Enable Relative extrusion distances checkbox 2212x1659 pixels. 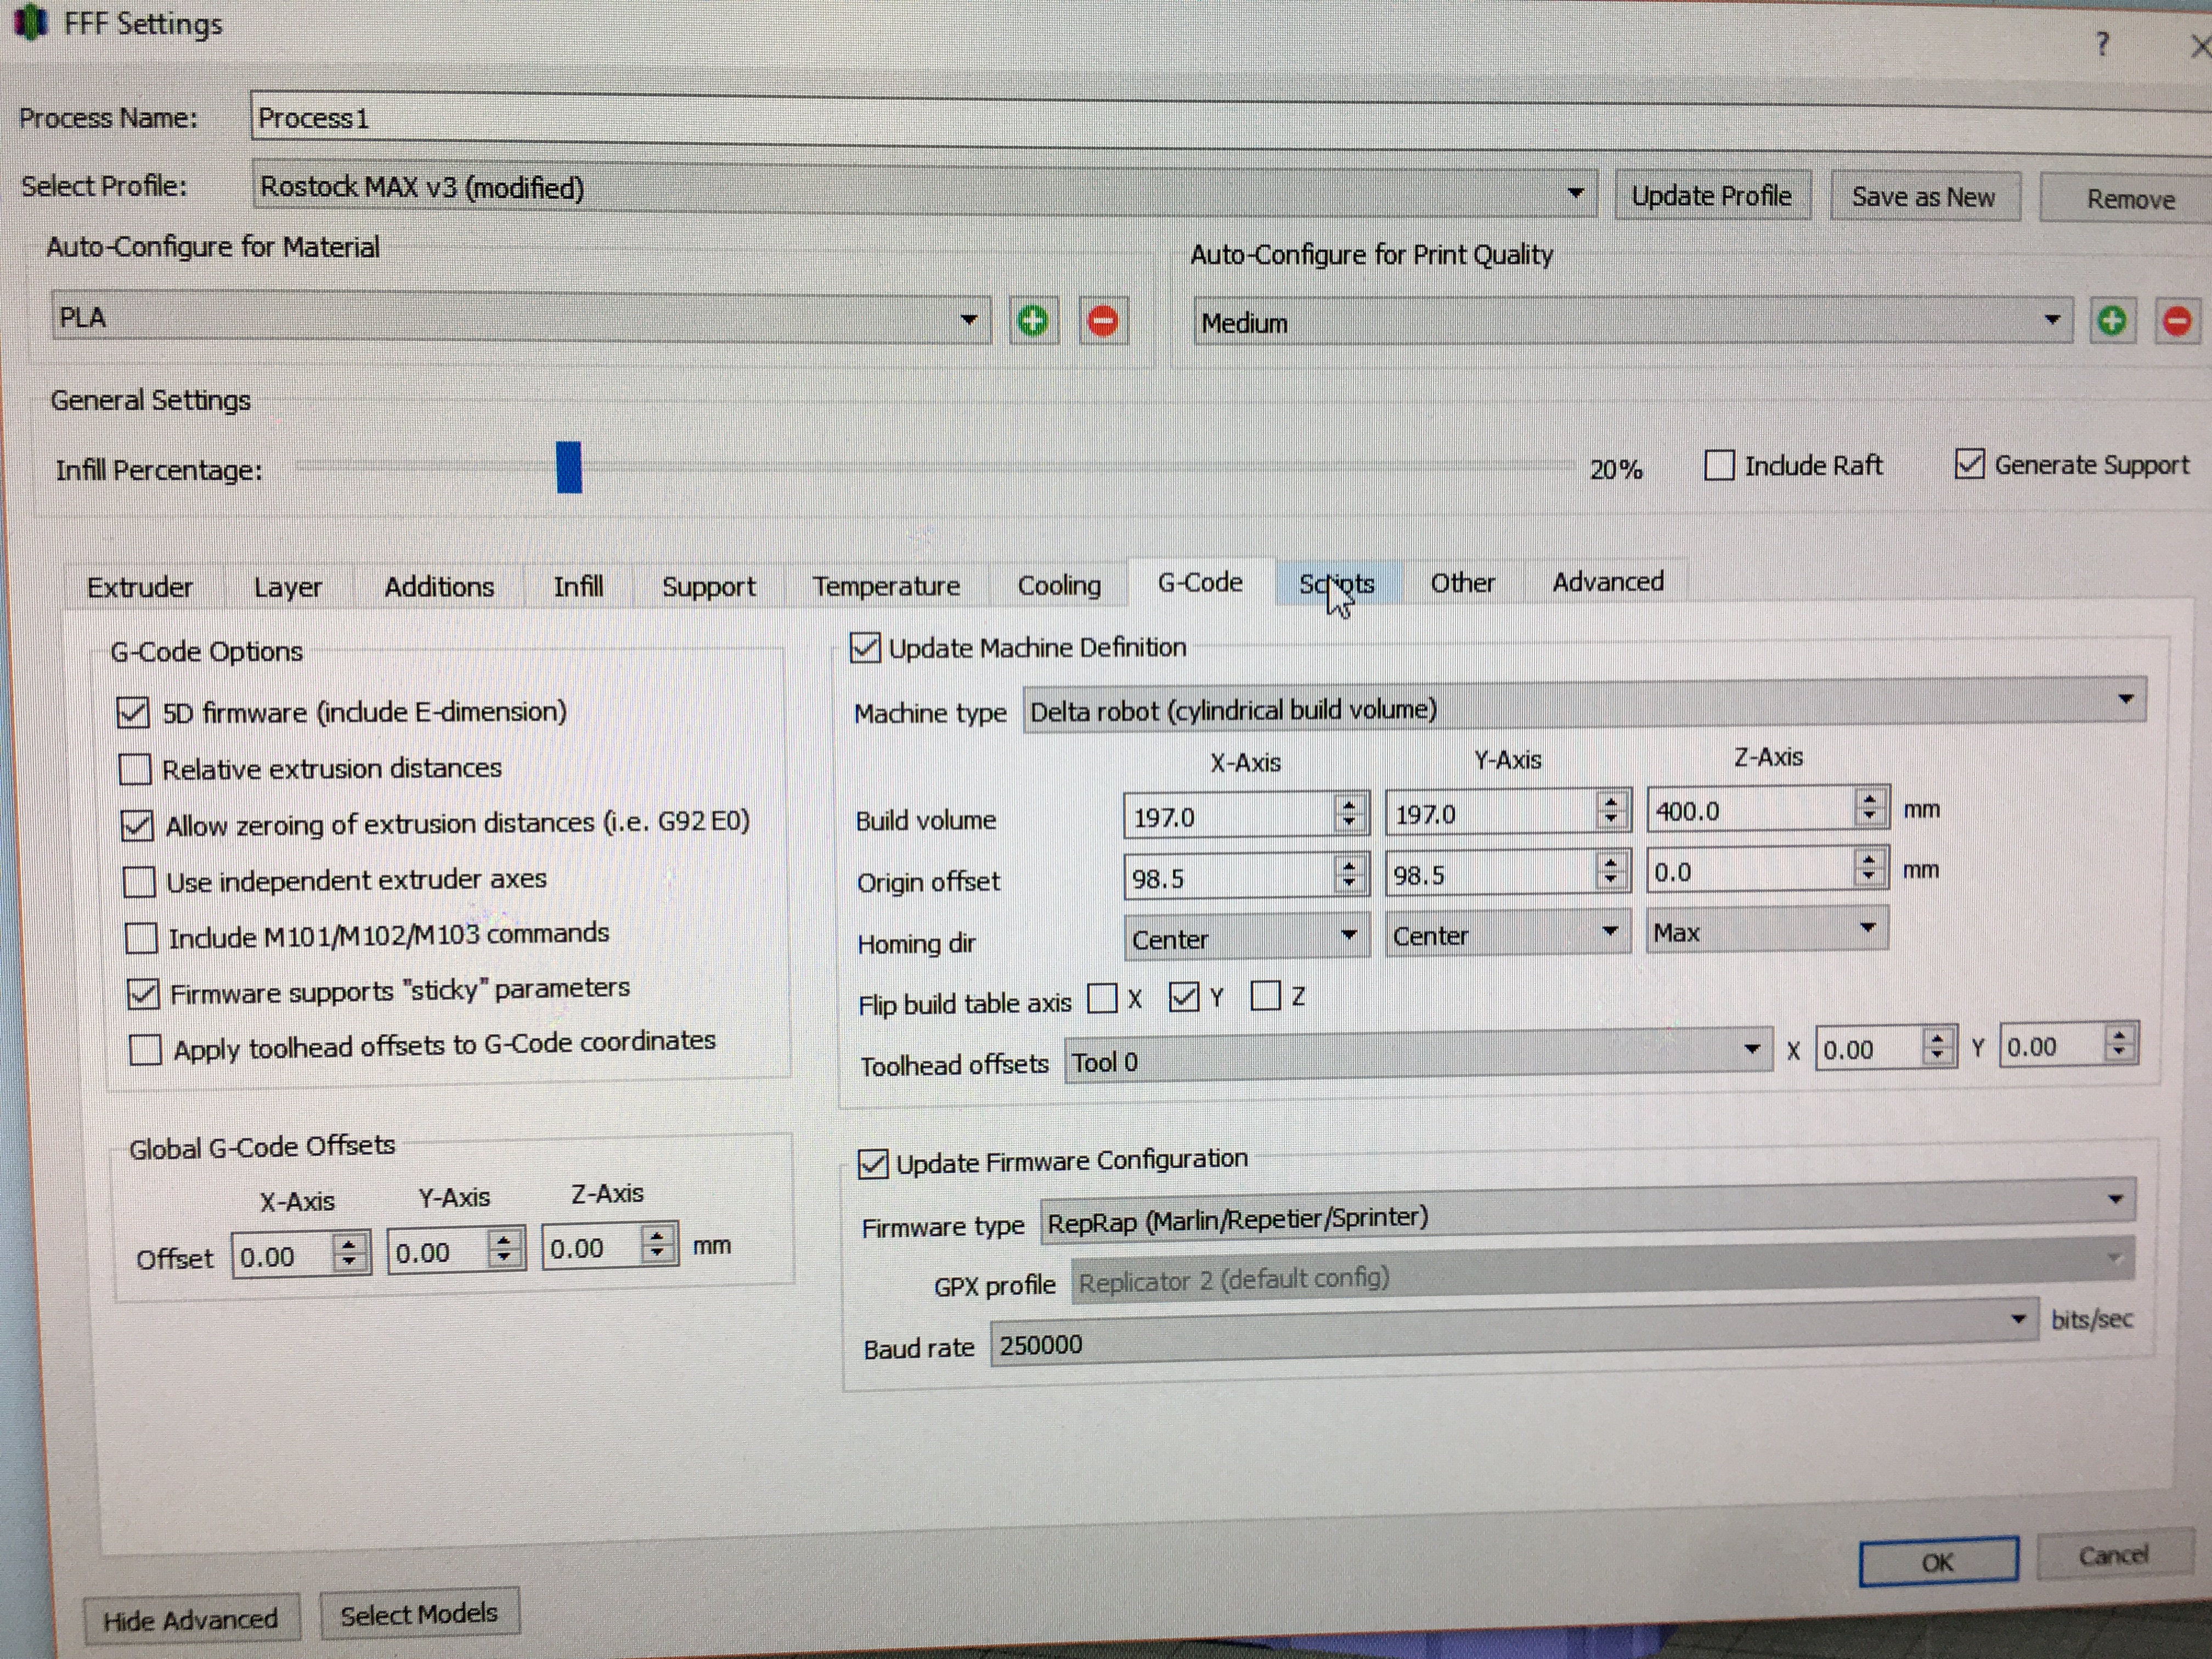click(x=135, y=769)
